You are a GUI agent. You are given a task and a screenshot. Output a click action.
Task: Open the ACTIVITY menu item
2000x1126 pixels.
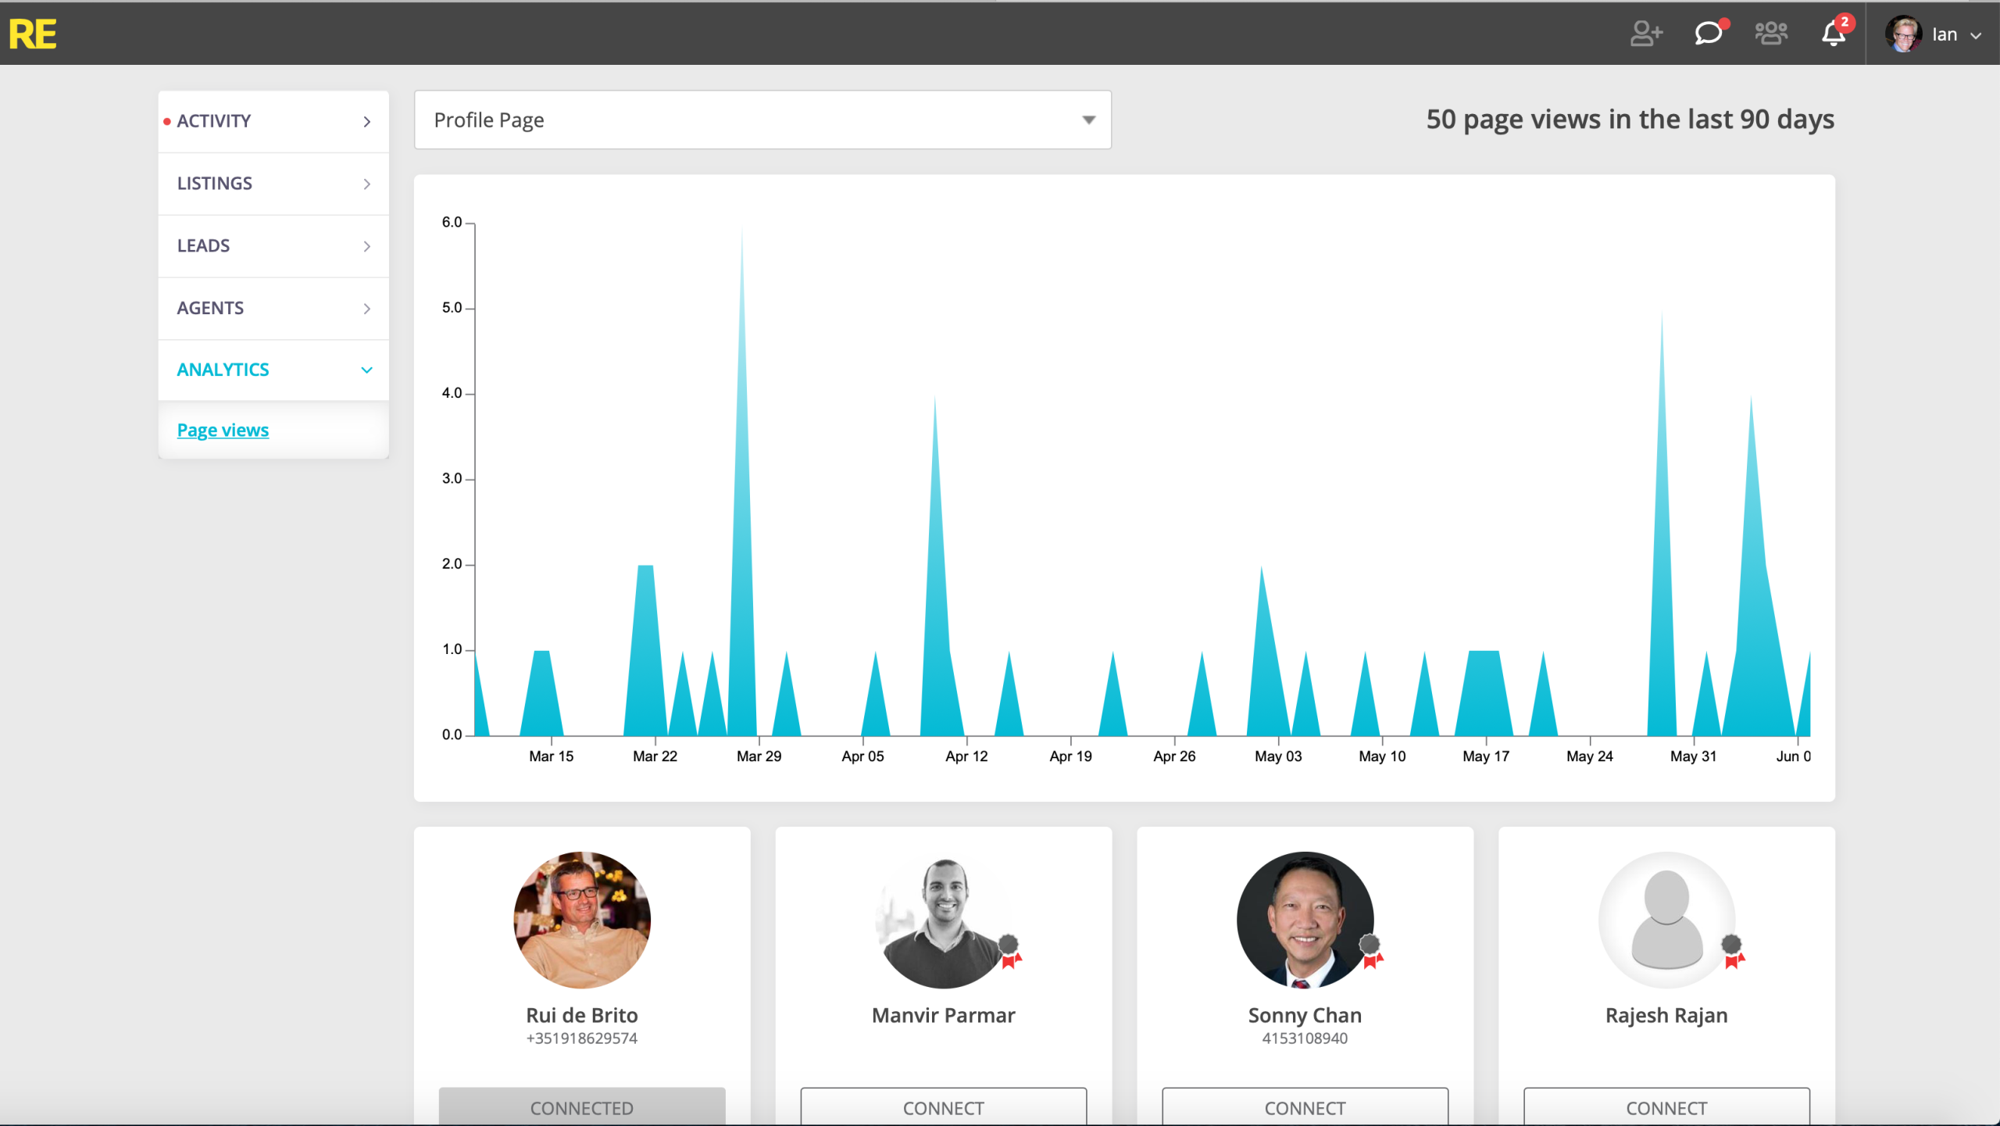point(273,121)
